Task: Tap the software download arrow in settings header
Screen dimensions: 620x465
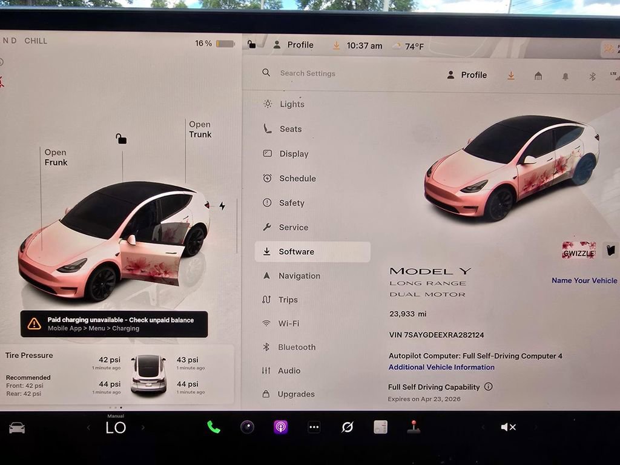Action: tap(511, 76)
